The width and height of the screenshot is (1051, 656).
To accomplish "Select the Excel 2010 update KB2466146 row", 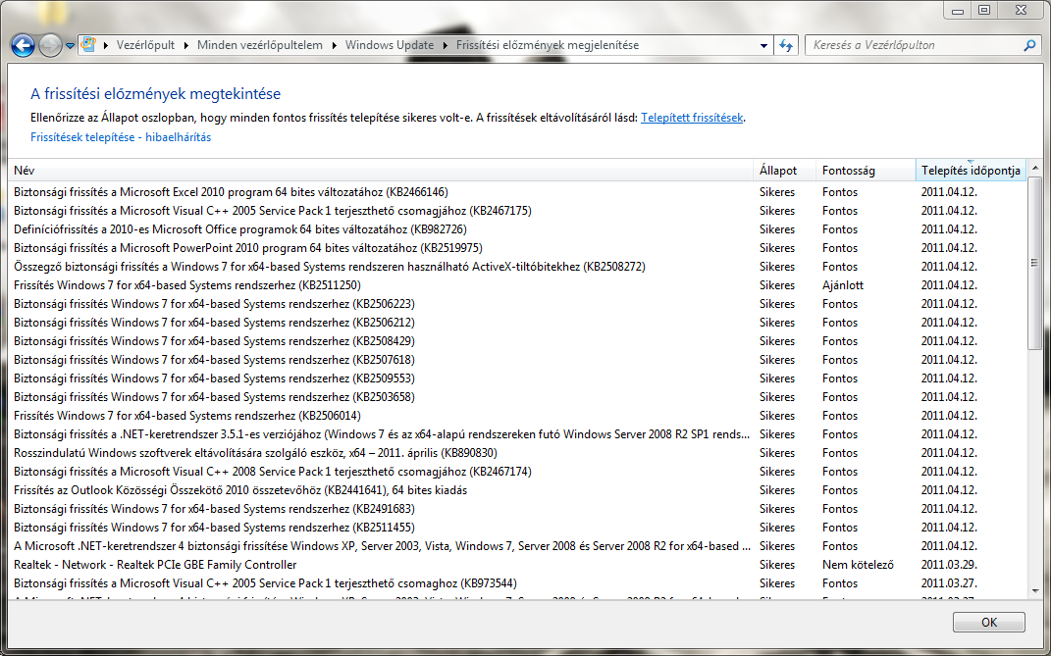I will [x=517, y=192].
